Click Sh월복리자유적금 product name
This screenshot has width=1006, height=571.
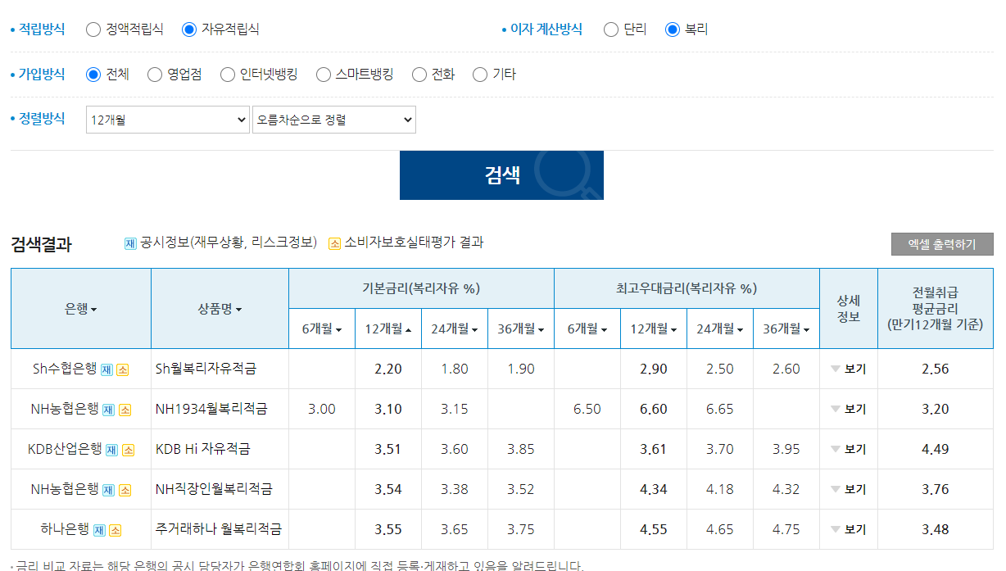(x=206, y=369)
